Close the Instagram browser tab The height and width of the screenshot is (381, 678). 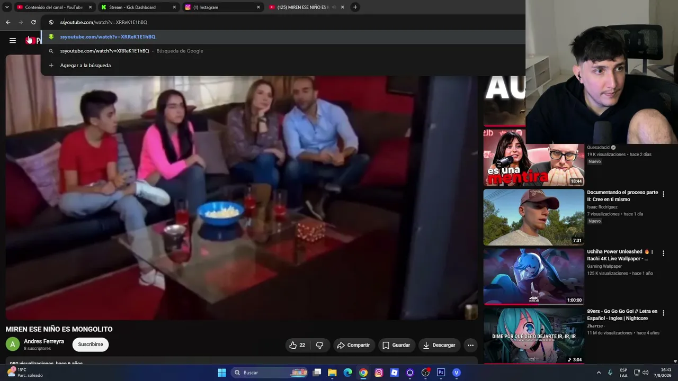click(258, 7)
